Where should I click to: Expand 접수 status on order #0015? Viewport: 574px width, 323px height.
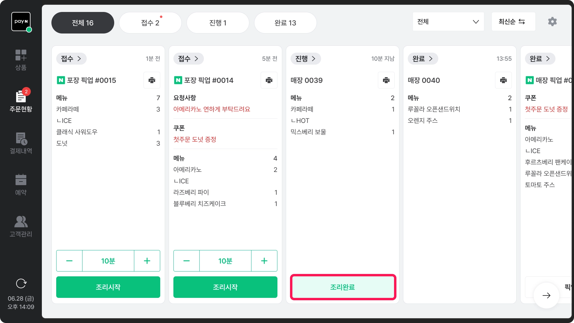click(x=71, y=59)
